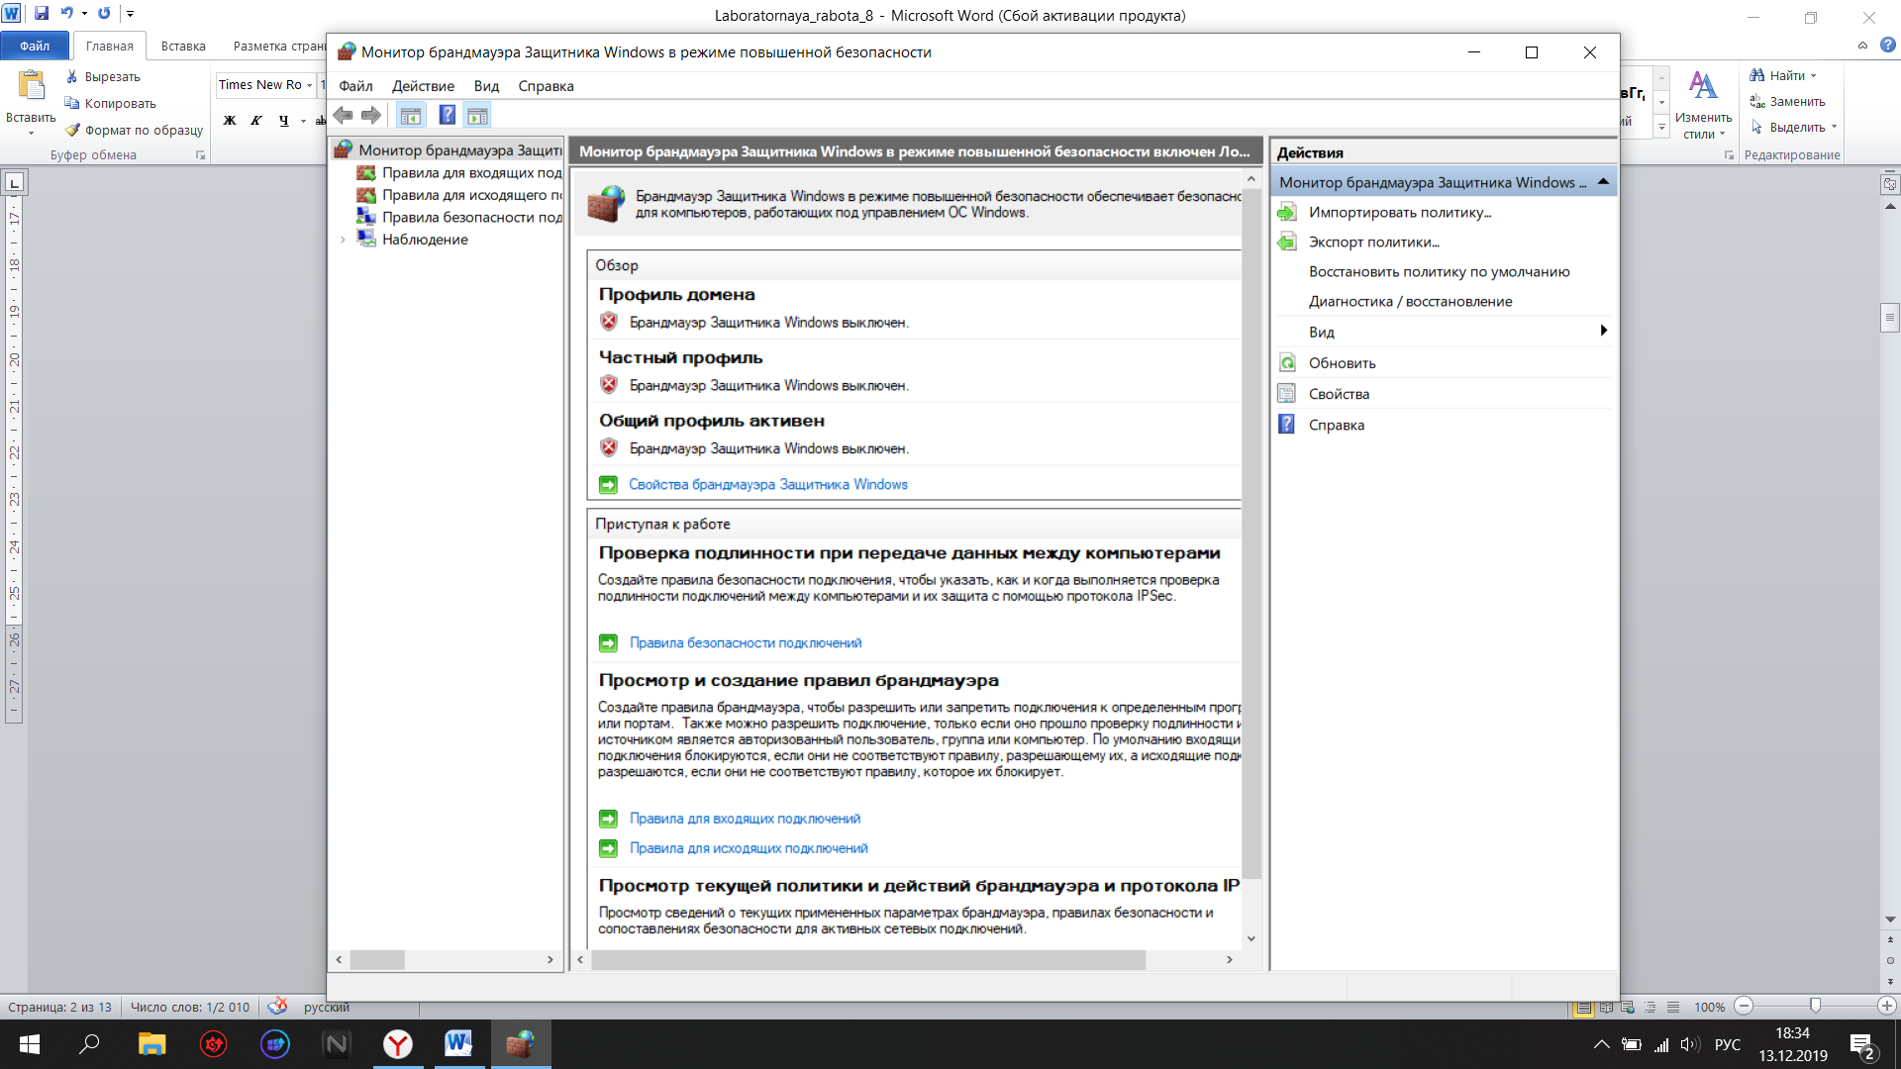Screen dimensions: 1901x1069
Task: Click the Back arrow in firewall toolbar
Action: pyautogui.click(x=343, y=116)
